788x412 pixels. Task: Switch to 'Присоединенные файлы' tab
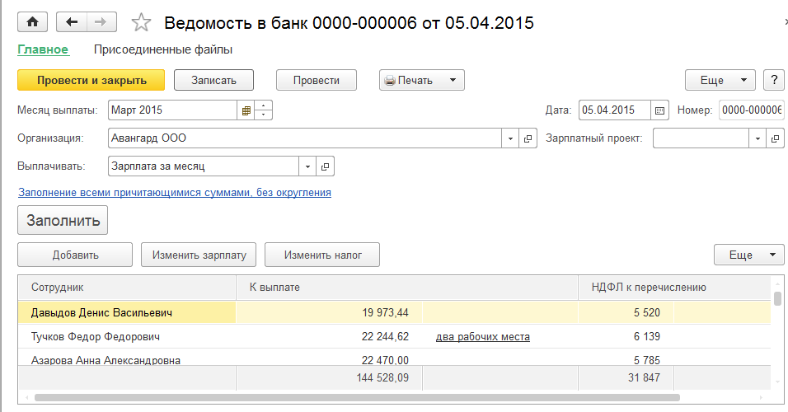[163, 49]
